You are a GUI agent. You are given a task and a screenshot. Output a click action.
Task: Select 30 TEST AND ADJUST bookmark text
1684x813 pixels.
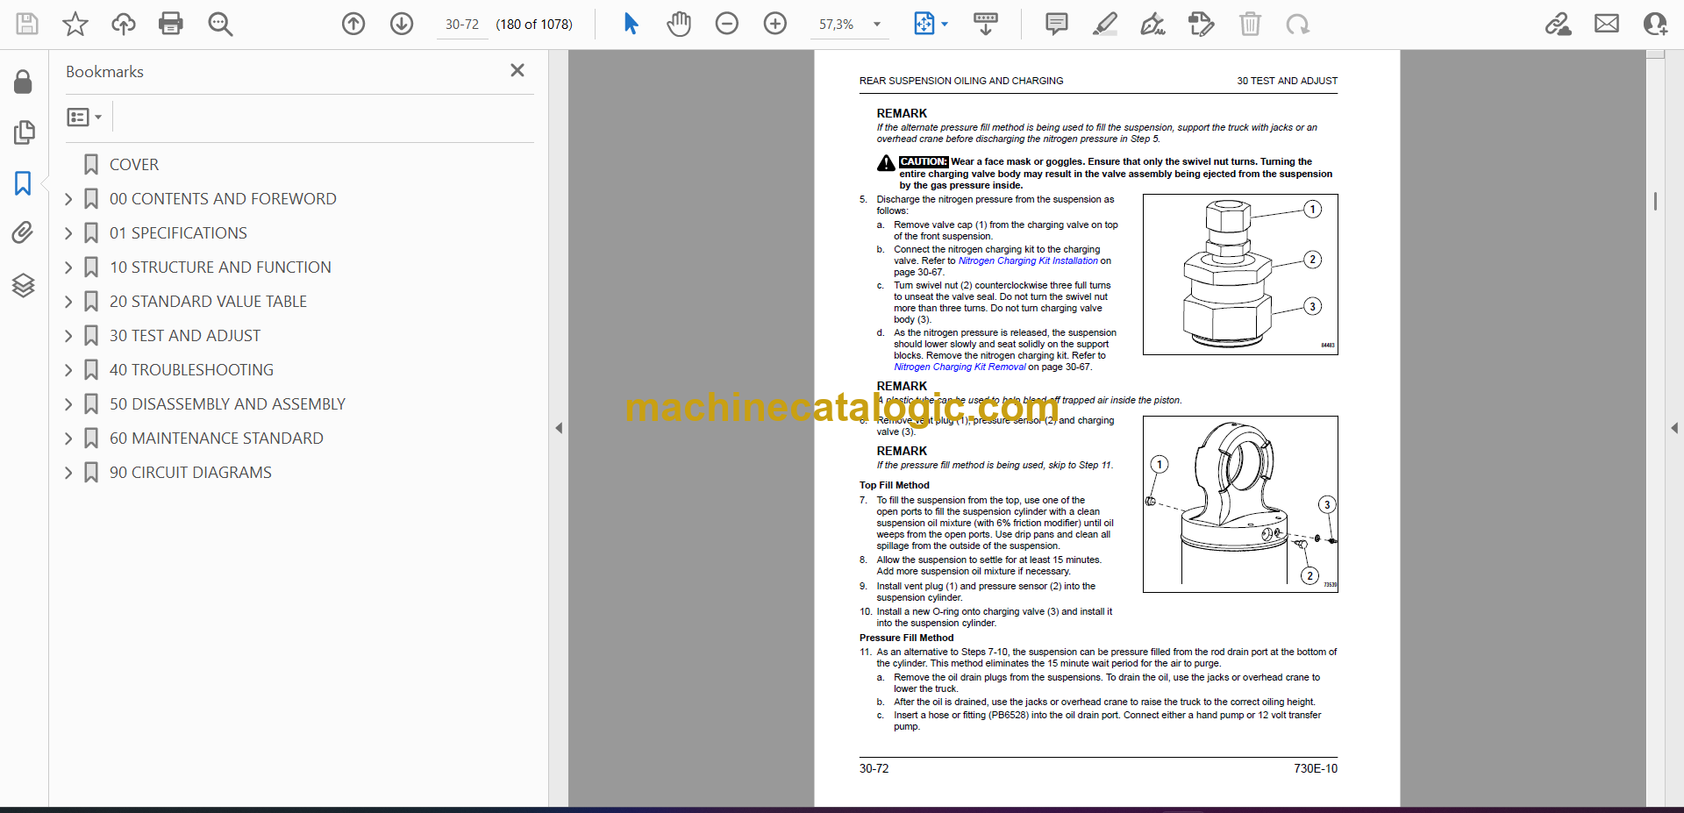(185, 336)
